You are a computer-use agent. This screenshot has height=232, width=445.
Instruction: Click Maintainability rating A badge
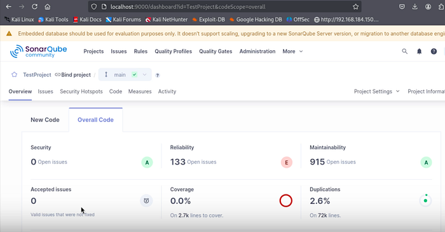pos(426,163)
